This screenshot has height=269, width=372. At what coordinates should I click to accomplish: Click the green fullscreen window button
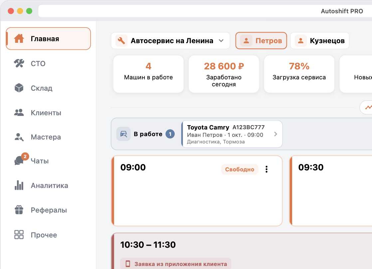pos(29,11)
